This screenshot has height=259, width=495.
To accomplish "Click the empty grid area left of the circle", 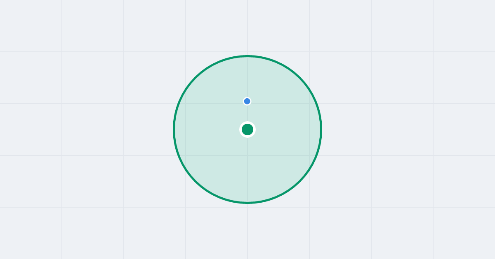I will point(87,129).
